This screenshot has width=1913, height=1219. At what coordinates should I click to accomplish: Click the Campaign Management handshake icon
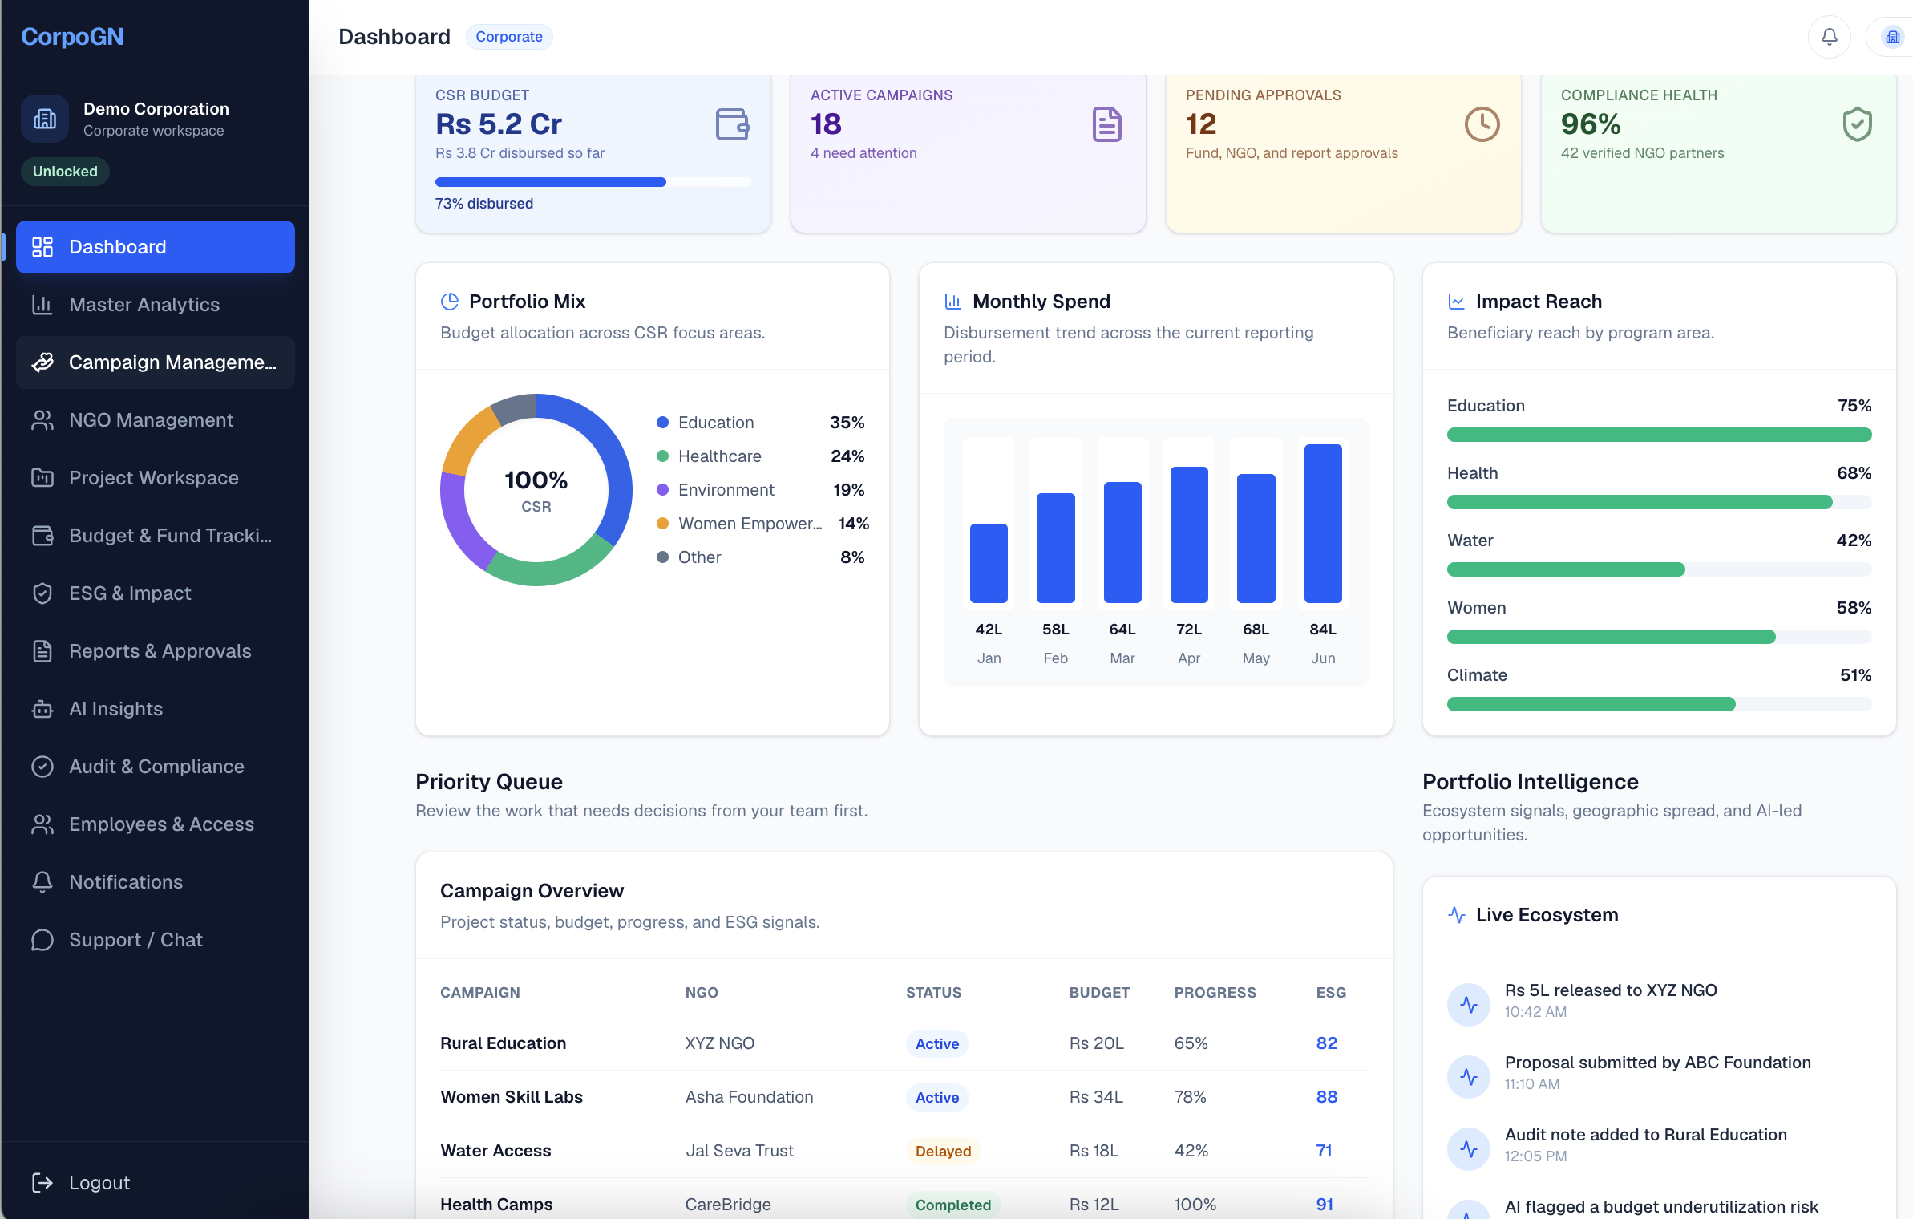point(42,362)
